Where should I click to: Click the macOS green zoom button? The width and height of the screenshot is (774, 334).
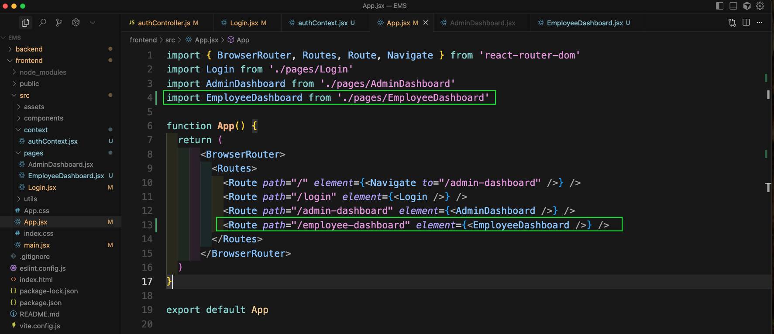23,6
